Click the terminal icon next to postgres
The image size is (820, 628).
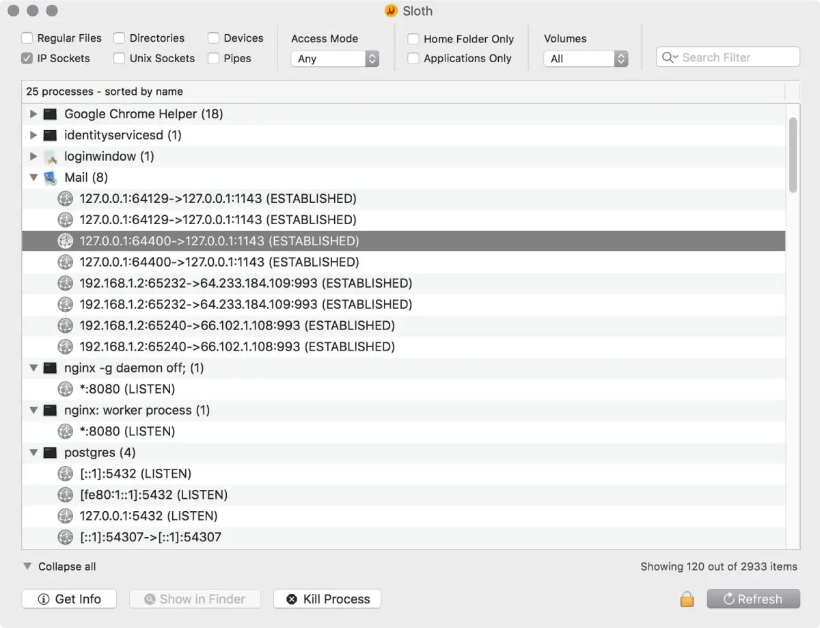[50, 452]
